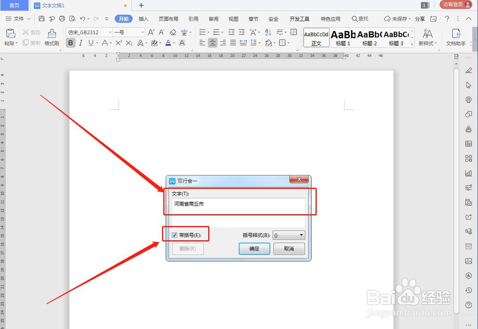Toggle Italic formatting
Image resolution: width=478 pixels, height=329 pixels.
[x=81, y=43]
